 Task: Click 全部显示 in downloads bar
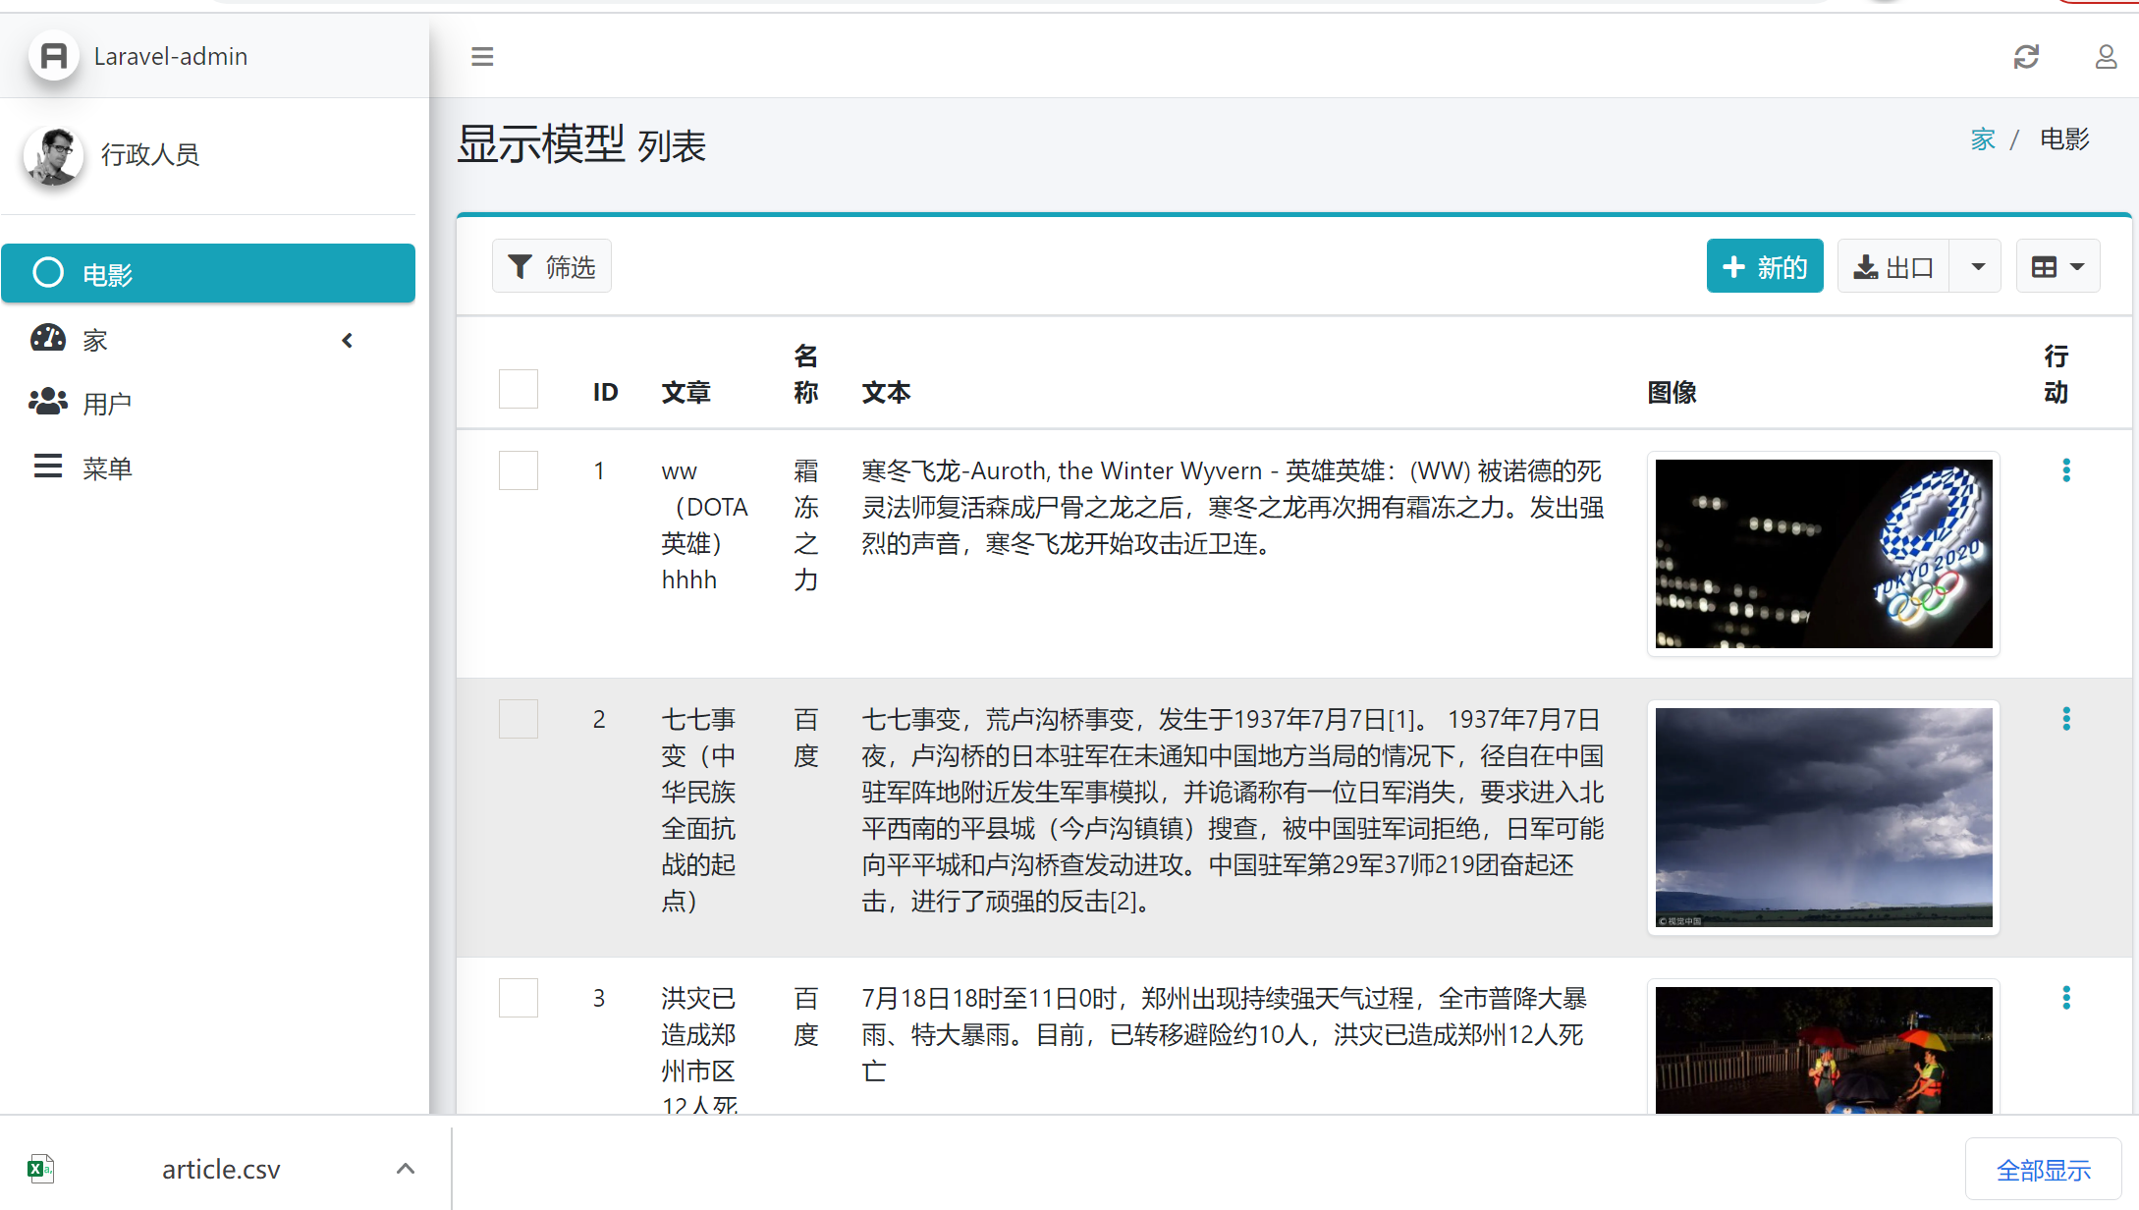click(2043, 1170)
